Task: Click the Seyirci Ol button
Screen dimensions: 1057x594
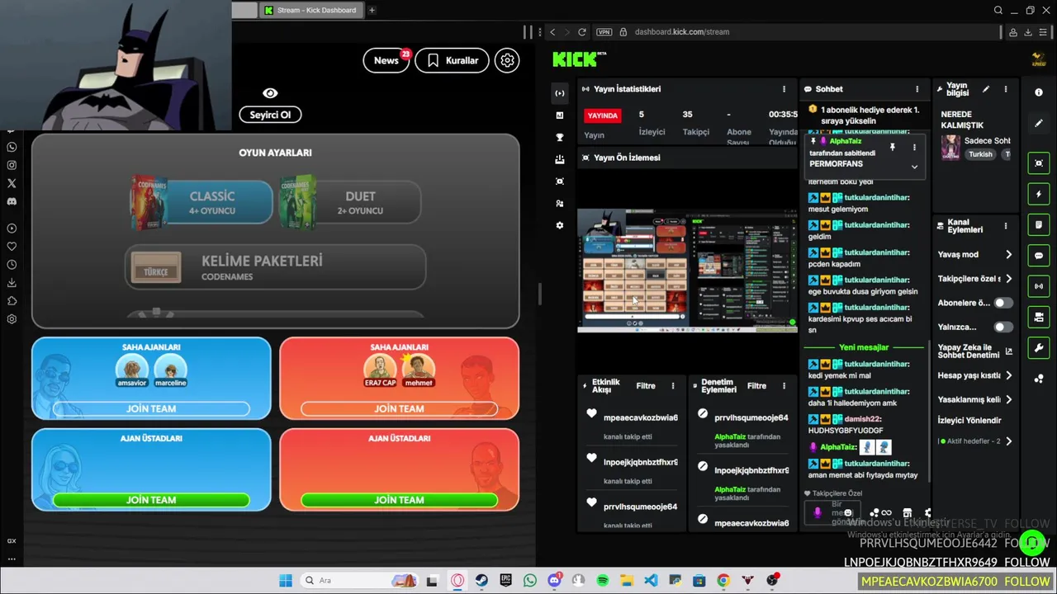Action: [270, 115]
